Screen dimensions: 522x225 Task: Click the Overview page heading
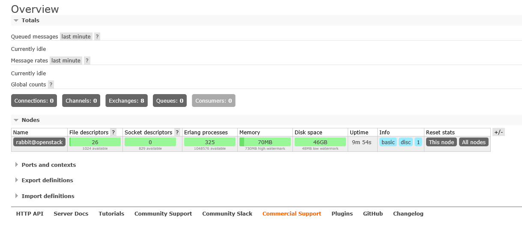35,9
